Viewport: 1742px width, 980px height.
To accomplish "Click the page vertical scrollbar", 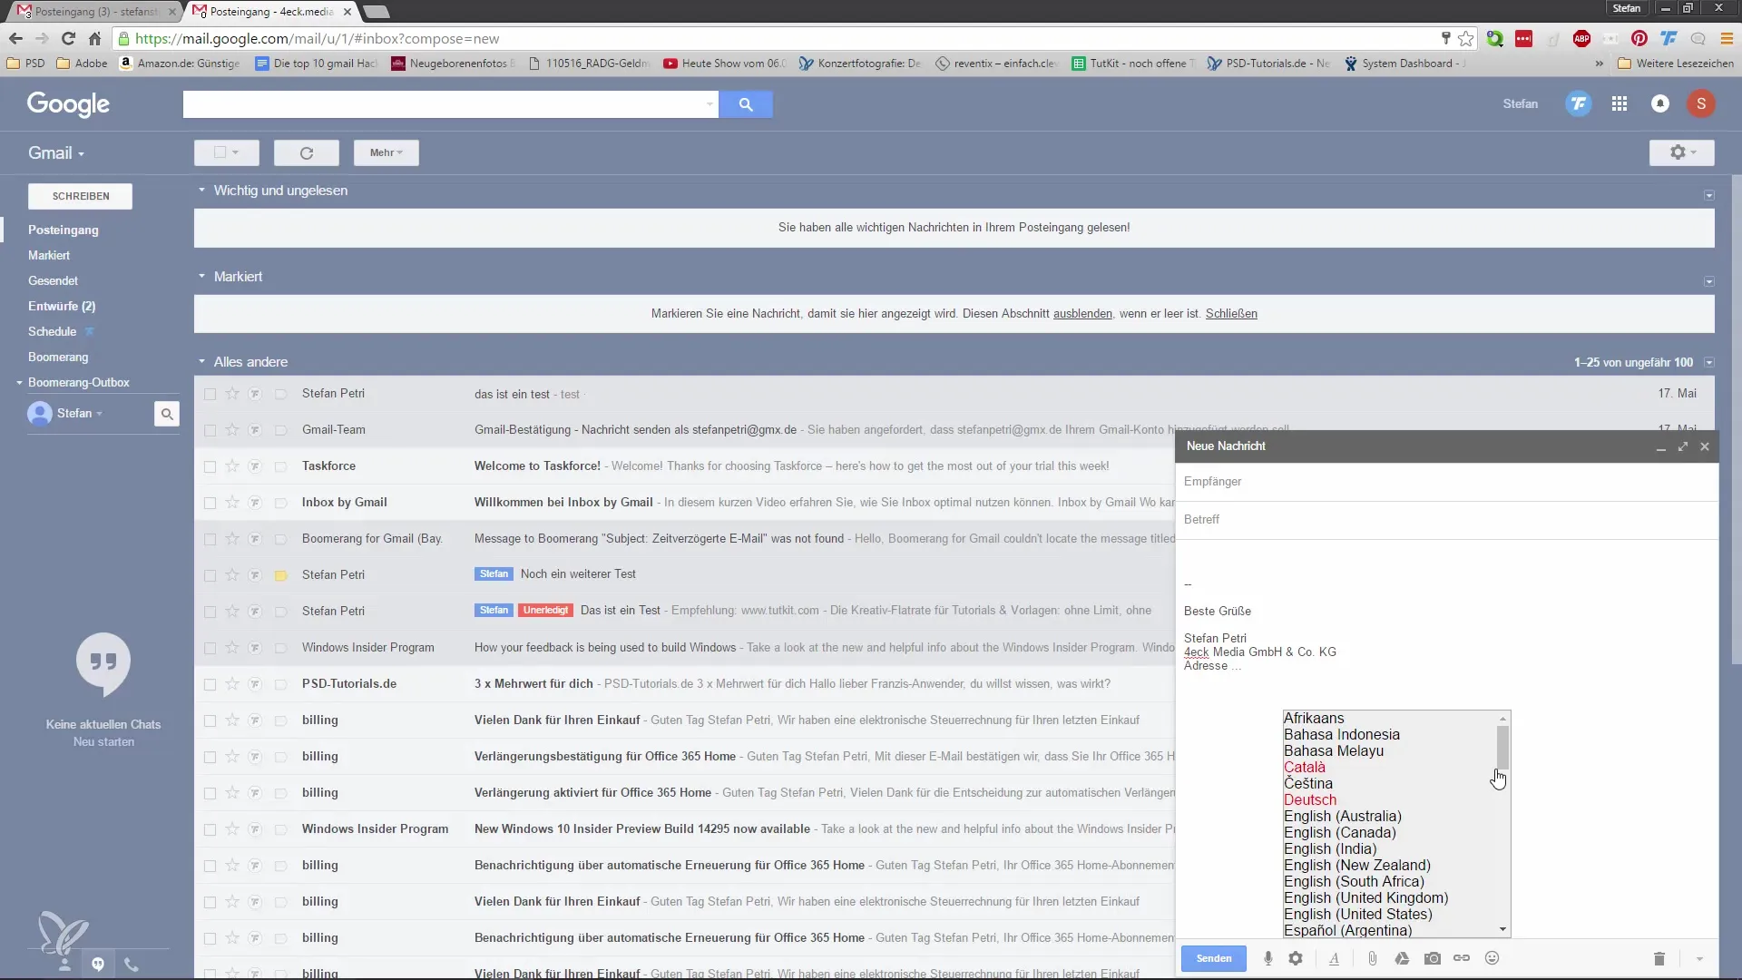I will (x=1737, y=417).
